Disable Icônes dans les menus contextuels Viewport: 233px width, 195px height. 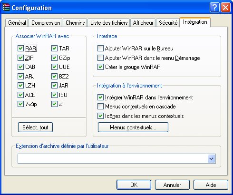100,116
